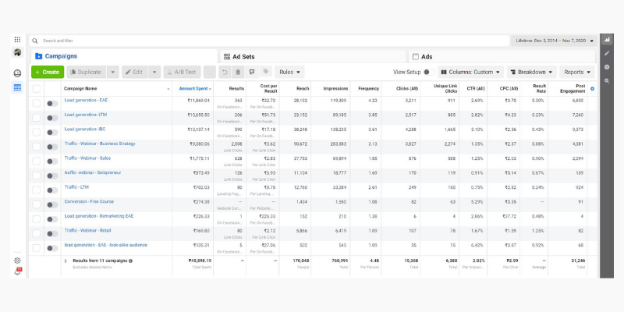The height and width of the screenshot is (312, 624).
Task: Open the apps grid menu icon
Action: pyautogui.click(x=17, y=40)
